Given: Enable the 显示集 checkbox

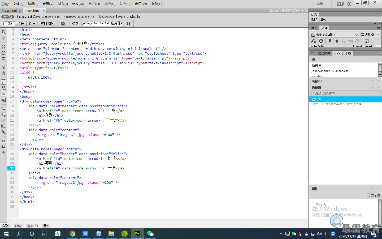Looking at the screenshot, I should (368, 195).
